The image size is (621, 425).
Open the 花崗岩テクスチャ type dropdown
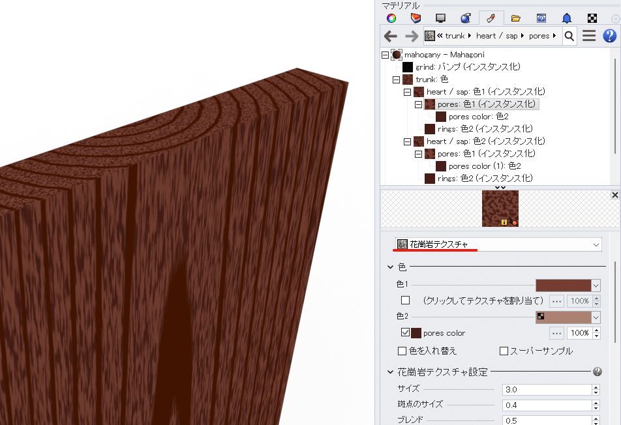[x=498, y=244]
